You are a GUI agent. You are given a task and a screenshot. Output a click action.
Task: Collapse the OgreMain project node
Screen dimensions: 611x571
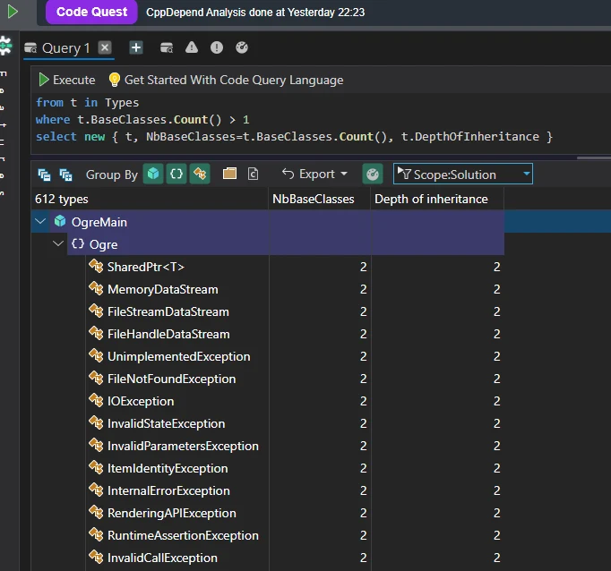(x=40, y=221)
